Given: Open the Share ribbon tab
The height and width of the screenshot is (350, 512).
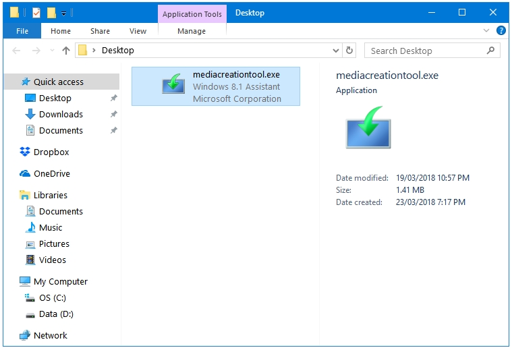Looking at the screenshot, I should [x=100, y=31].
